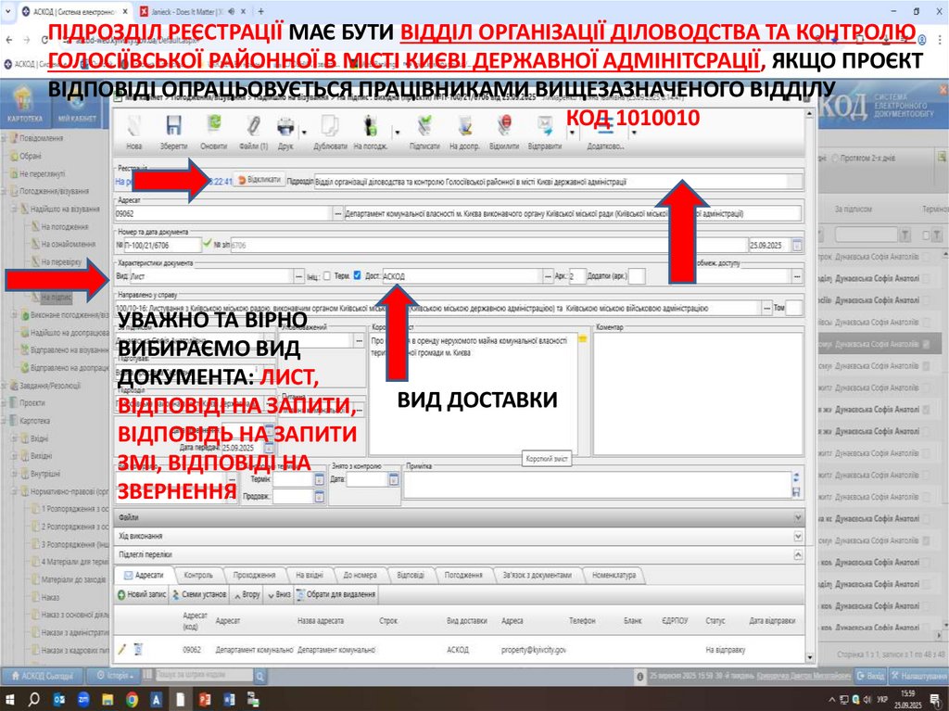Click property@kyivcity.gov address cell
Viewport: 949px width, 711px height.
coord(534,650)
